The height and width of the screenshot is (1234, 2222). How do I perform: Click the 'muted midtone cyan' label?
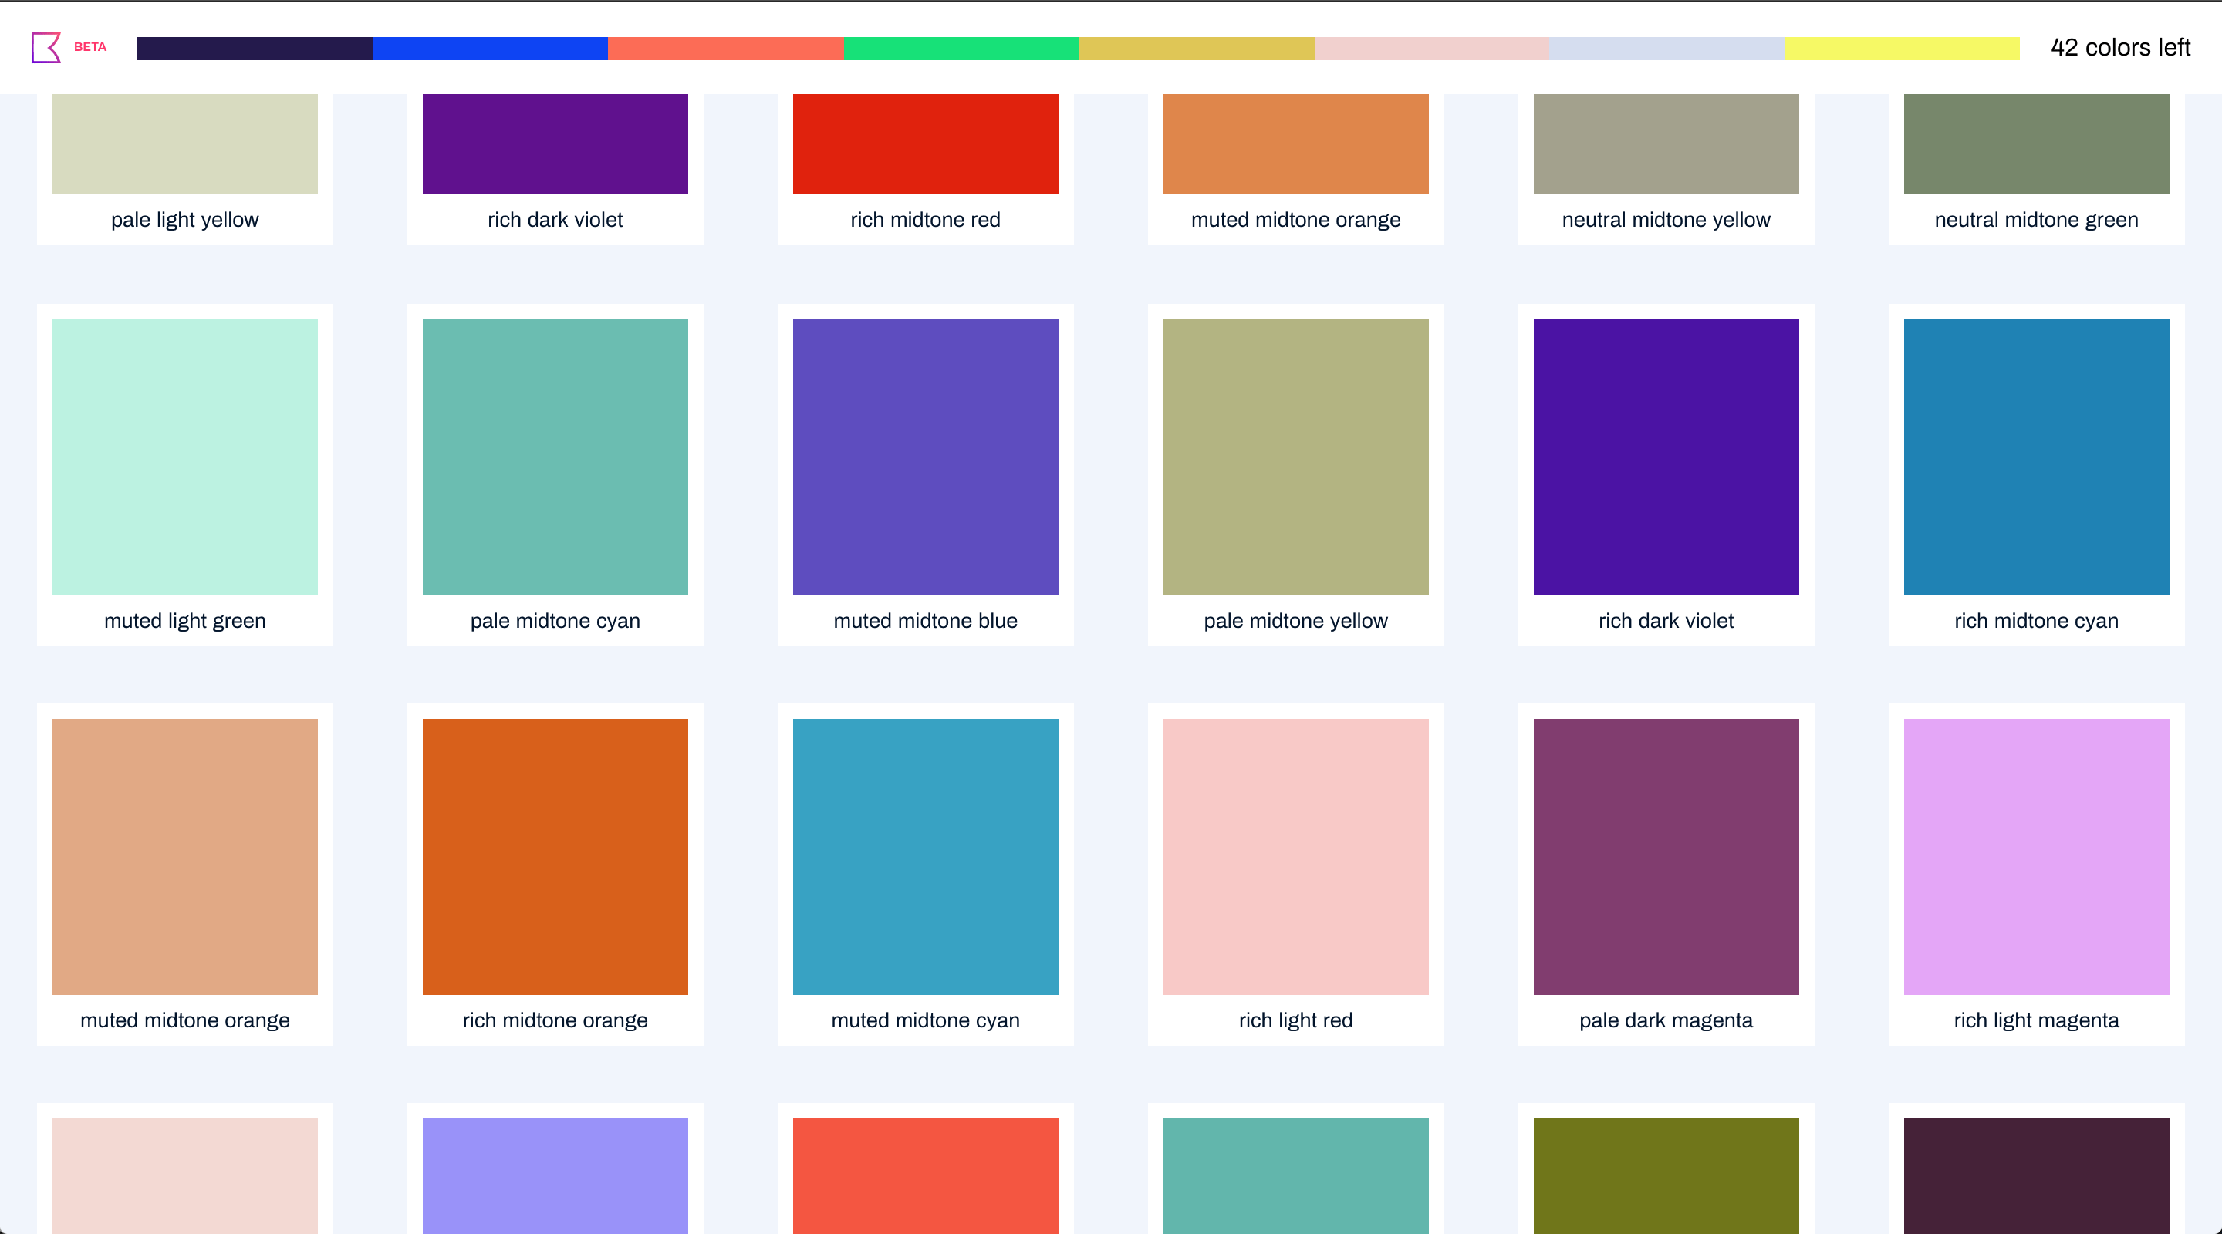click(x=926, y=1020)
